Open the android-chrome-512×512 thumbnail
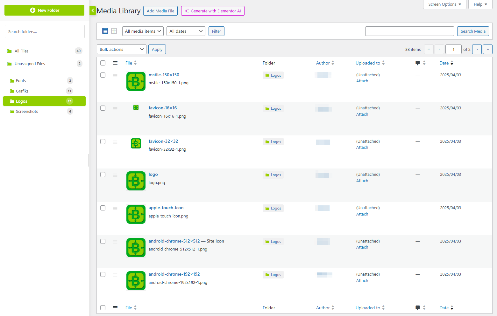The width and height of the screenshot is (497, 316). click(136, 248)
